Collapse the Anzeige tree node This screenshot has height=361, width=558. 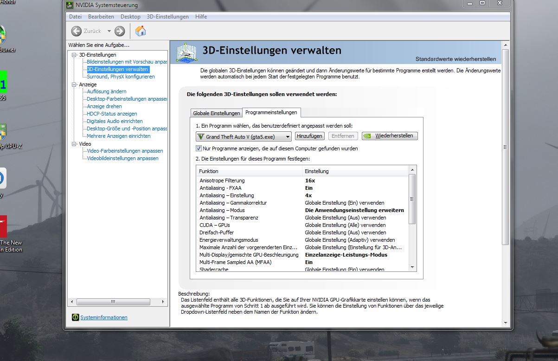(73, 84)
